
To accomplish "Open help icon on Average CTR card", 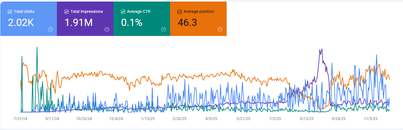I will pyautogui.click(x=163, y=29).
